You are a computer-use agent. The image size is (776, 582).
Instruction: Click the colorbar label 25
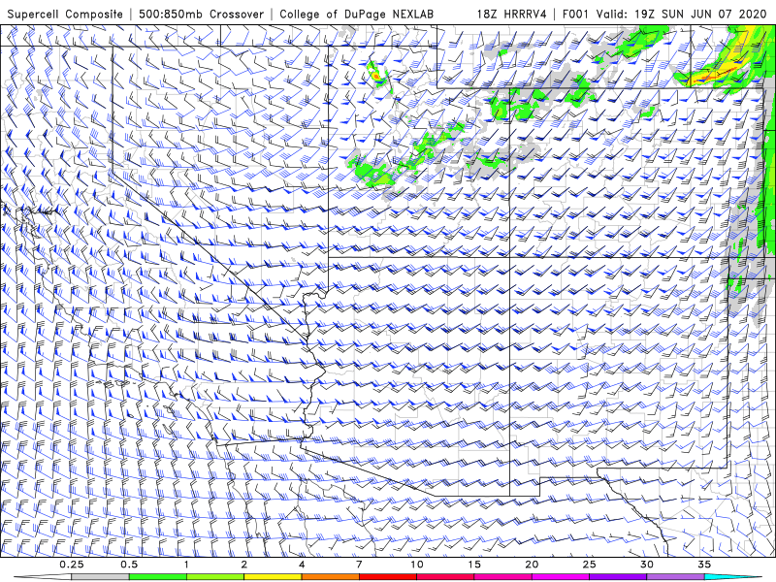coord(589,565)
